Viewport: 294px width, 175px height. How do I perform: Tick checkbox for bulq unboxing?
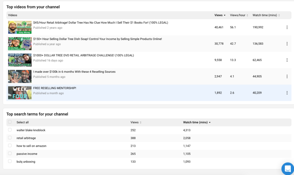pyautogui.click(x=10, y=161)
